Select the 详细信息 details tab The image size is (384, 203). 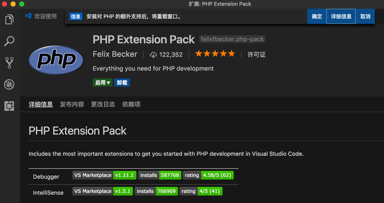click(x=41, y=104)
